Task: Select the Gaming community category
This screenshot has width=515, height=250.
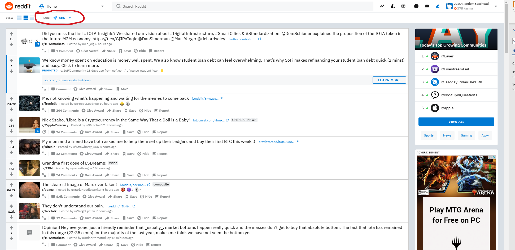Action: [466, 135]
